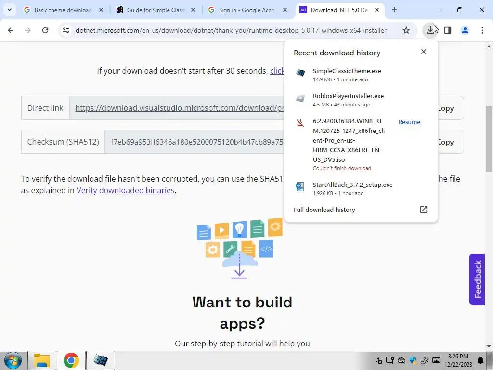Bookmark this page with the star icon
Viewport: 493px width, 370px height.
[406, 30]
